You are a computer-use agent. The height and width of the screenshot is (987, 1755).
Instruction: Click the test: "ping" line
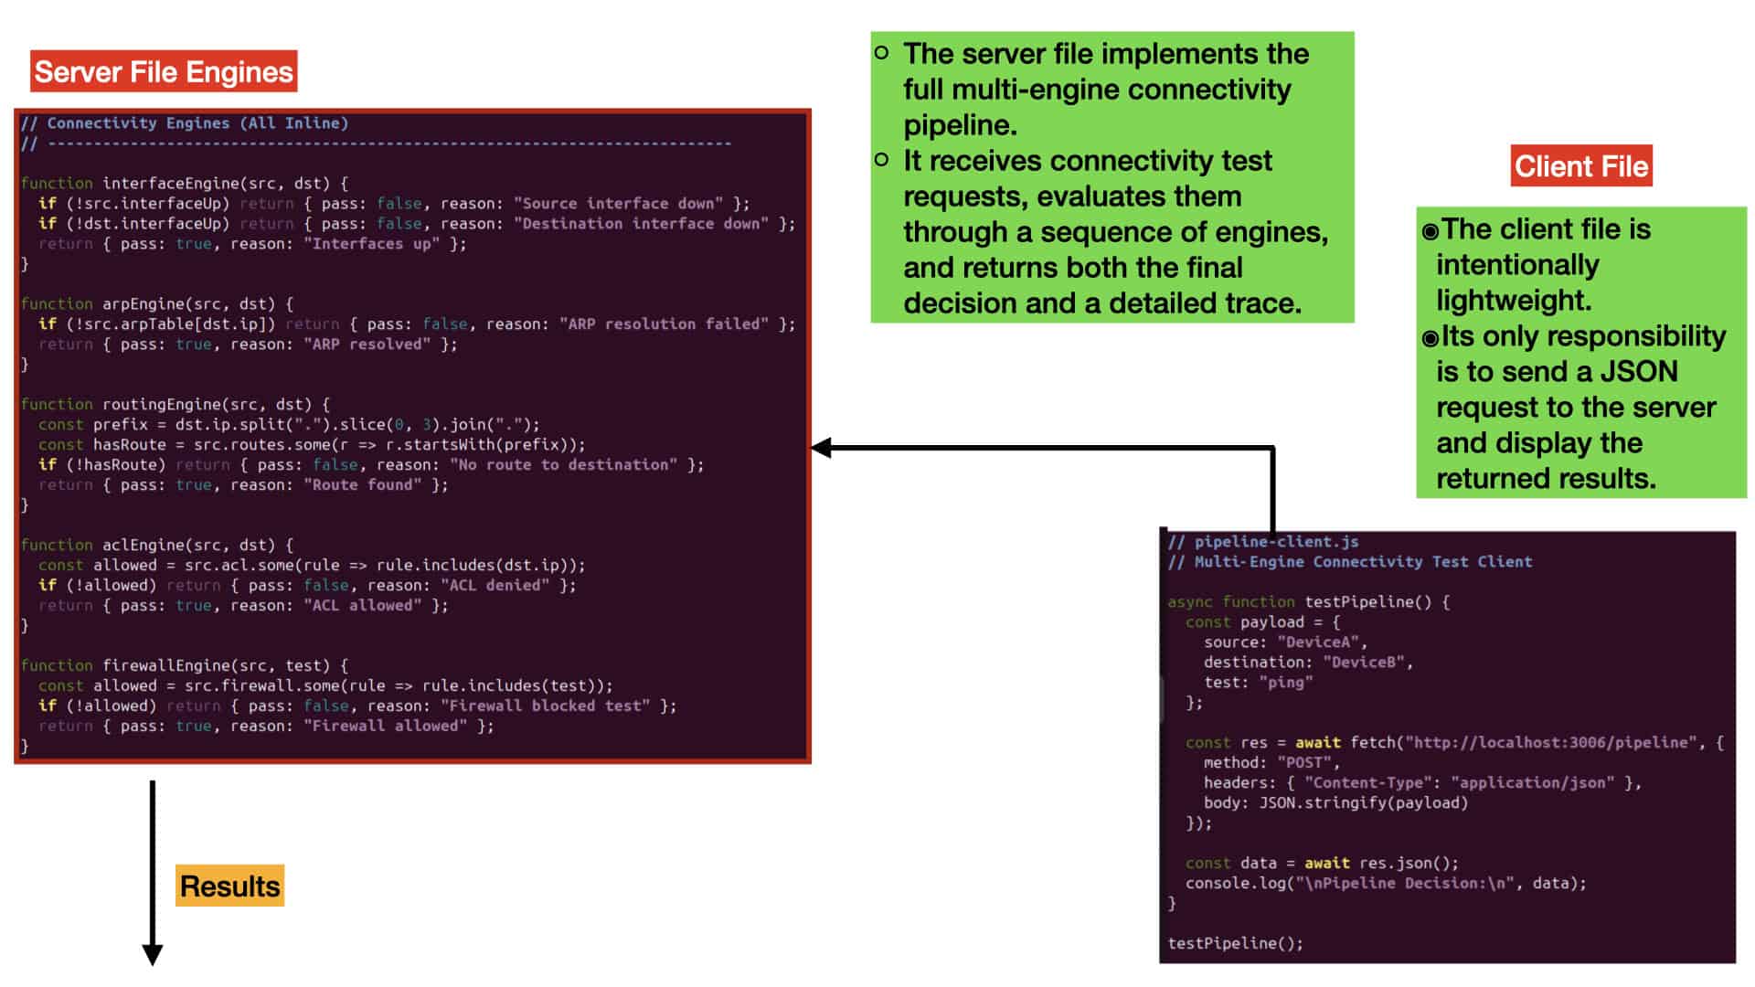(1259, 683)
